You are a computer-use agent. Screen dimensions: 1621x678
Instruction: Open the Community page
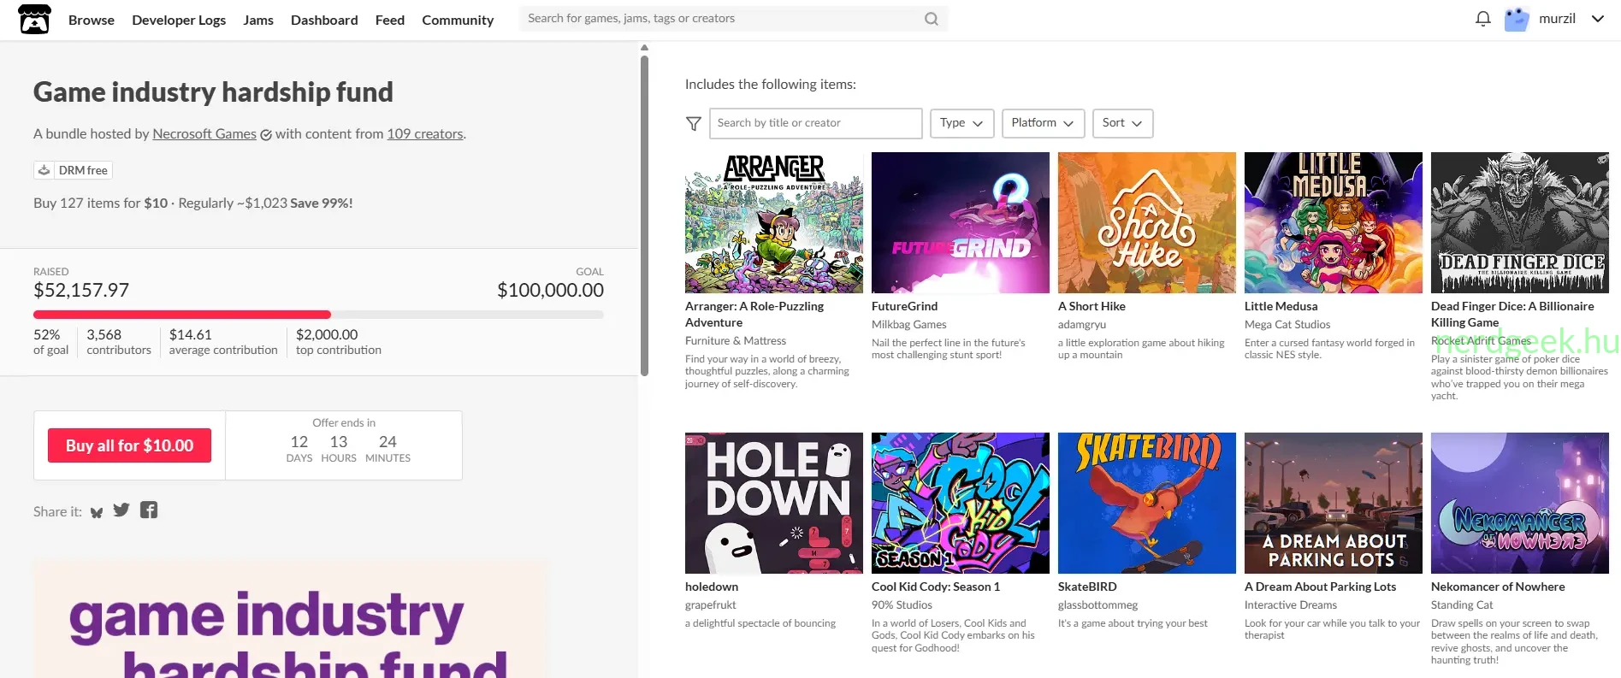point(458,20)
